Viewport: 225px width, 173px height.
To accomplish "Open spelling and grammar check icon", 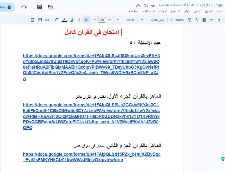I will 197,20.
